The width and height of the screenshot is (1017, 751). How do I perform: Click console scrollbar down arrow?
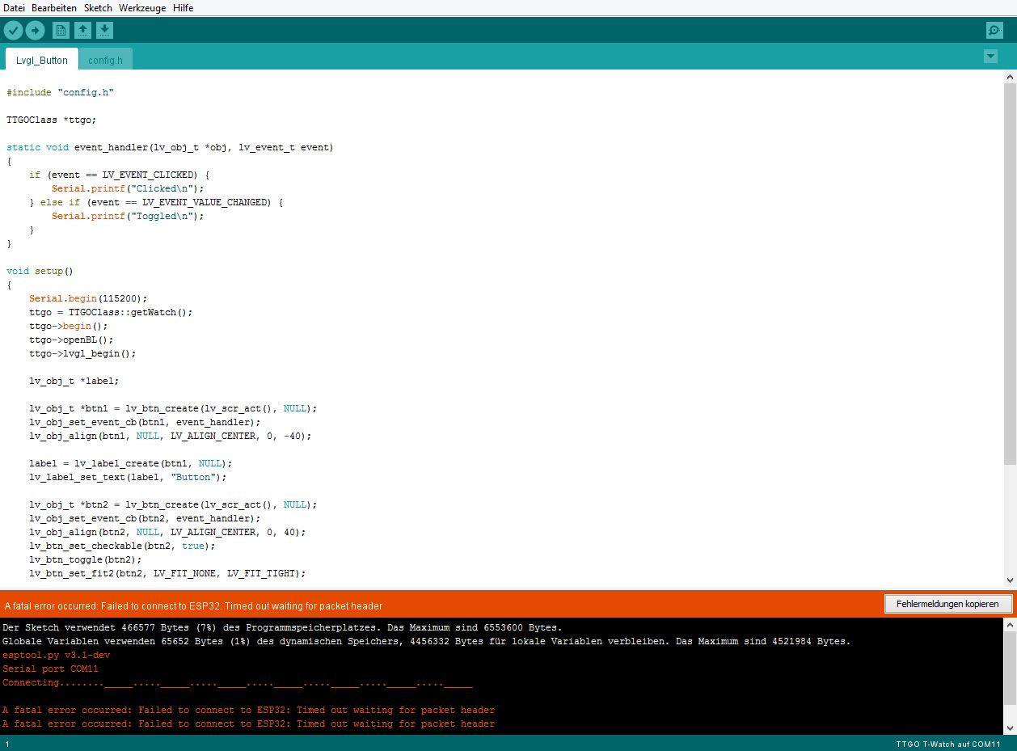tap(1010, 727)
